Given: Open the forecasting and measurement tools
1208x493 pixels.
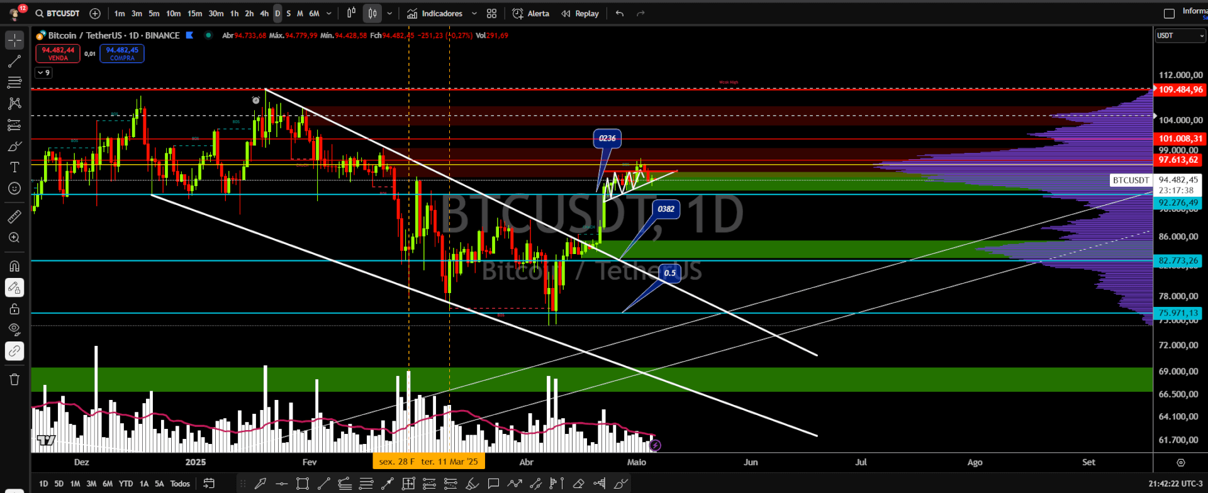Looking at the screenshot, I should (x=14, y=125).
